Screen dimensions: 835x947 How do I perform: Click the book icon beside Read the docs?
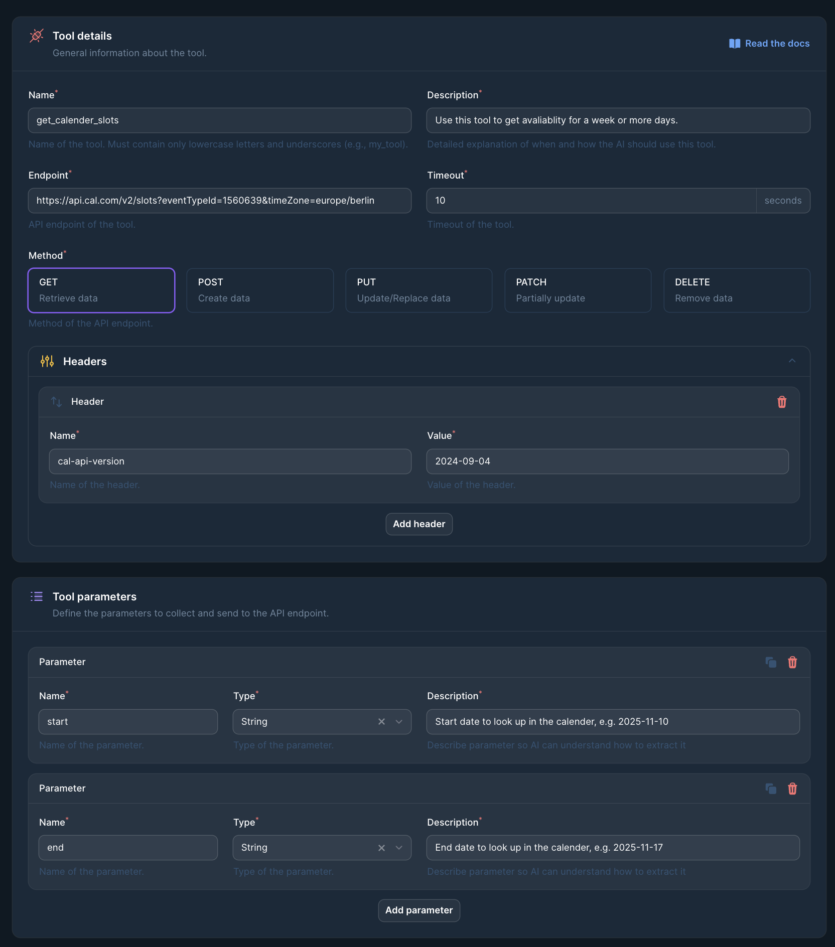click(734, 43)
